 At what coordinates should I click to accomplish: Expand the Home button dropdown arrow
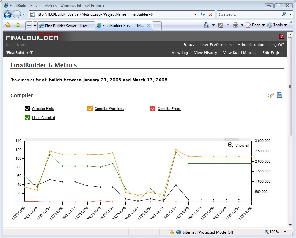tap(213, 25)
